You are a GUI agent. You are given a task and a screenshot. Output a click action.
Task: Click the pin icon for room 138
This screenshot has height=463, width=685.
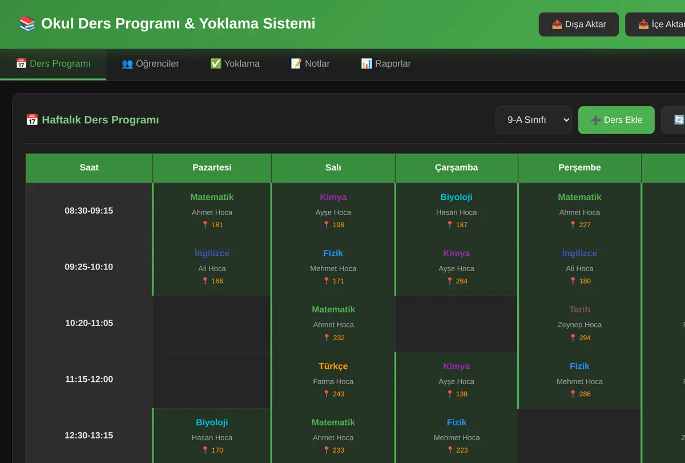450,394
